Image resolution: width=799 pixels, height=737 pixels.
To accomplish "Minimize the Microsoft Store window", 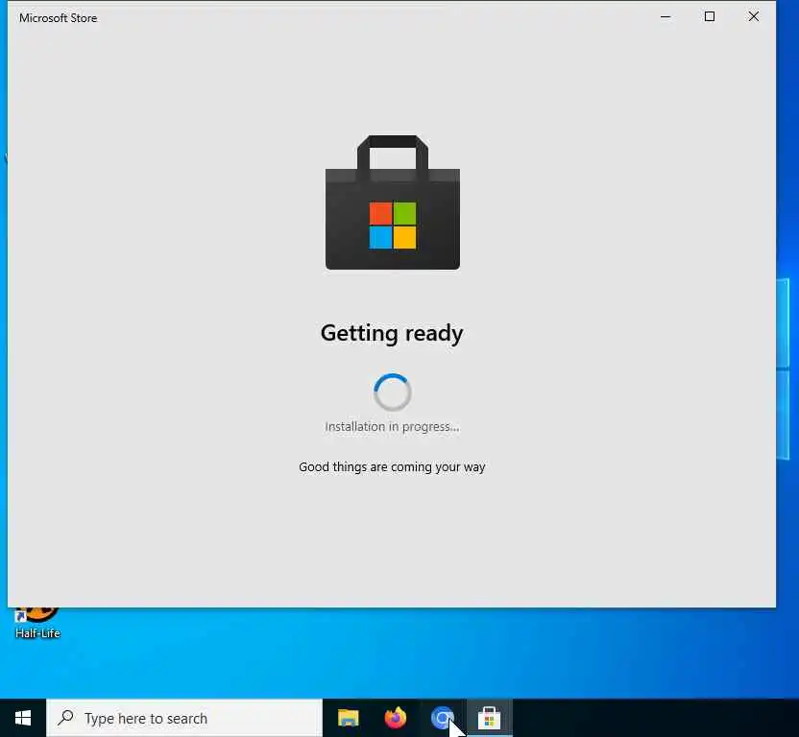I will tap(665, 17).
